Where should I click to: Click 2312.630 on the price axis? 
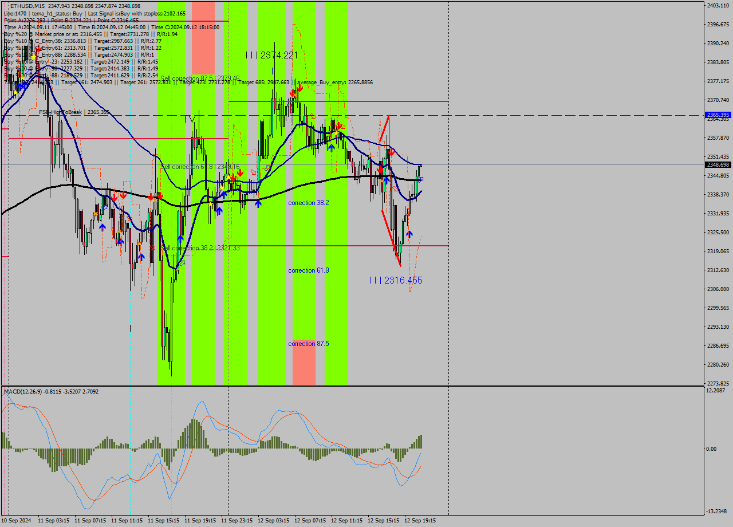[718, 270]
